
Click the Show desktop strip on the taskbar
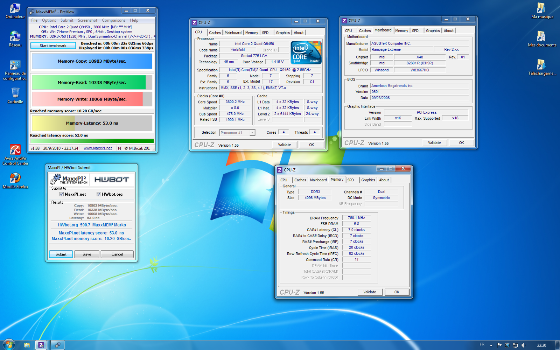tap(558, 345)
